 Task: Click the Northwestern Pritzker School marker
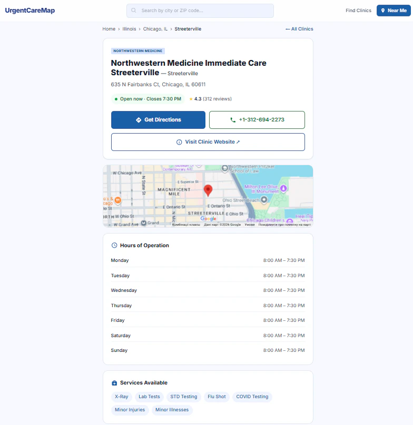tap(224, 168)
